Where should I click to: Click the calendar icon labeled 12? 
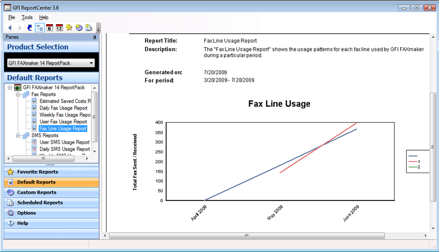[x=59, y=27]
